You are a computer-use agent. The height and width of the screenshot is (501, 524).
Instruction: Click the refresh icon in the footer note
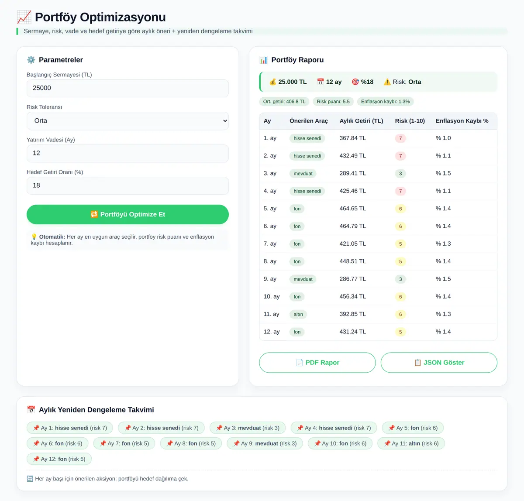(30, 479)
